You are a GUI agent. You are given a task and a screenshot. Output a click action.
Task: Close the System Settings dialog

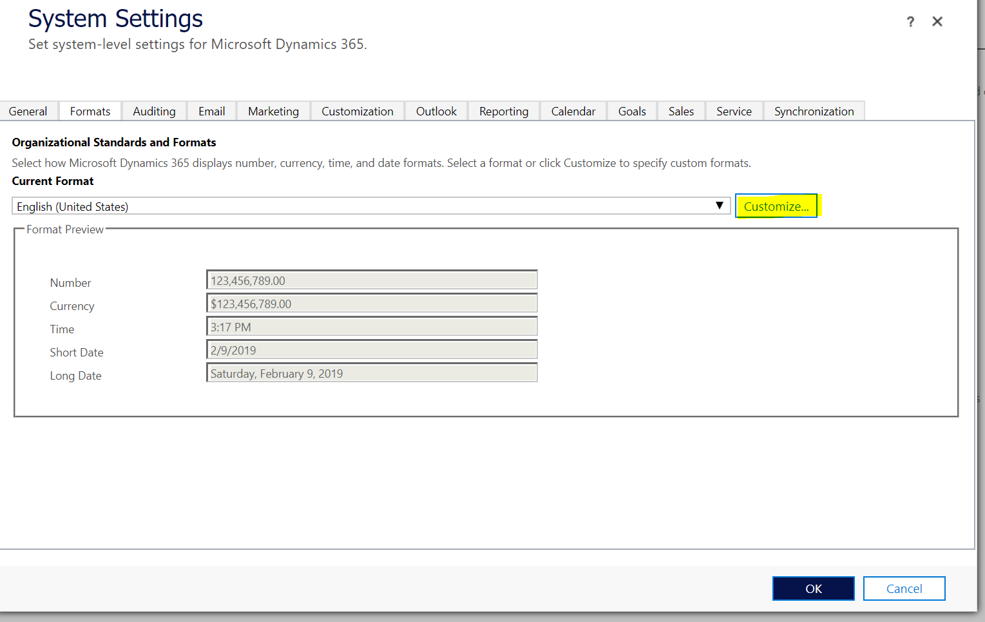pyautogui.click(x=937, y=21)
